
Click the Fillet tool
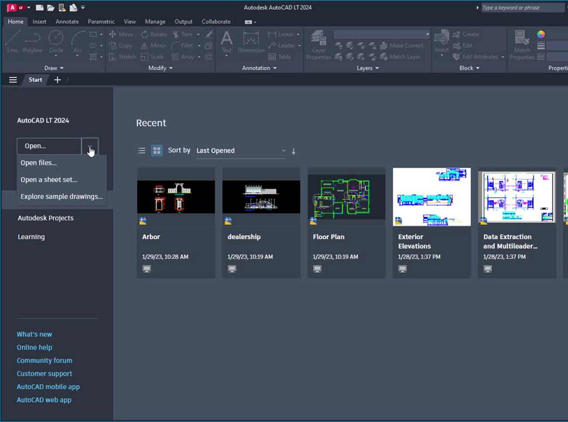(182, 46)
